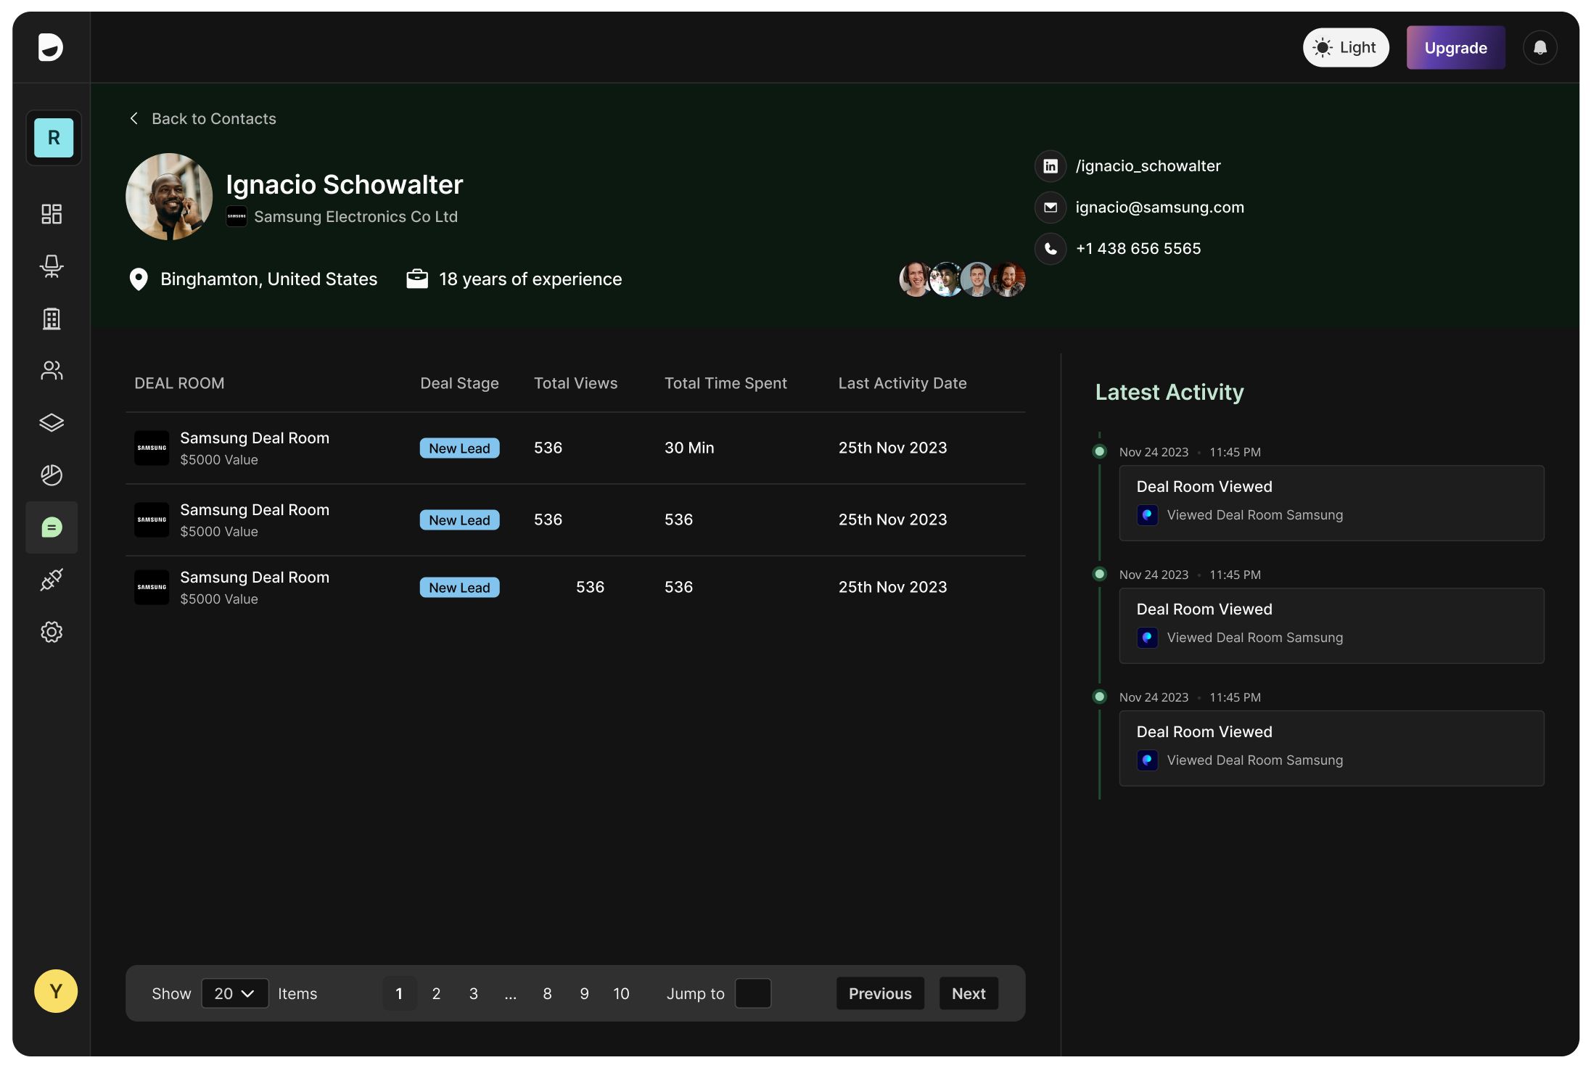Viewport: 1591px width, 1068px height.
Task: Click the Deal Stage column header
Action: pyautogui.click(x=459, y=383)
